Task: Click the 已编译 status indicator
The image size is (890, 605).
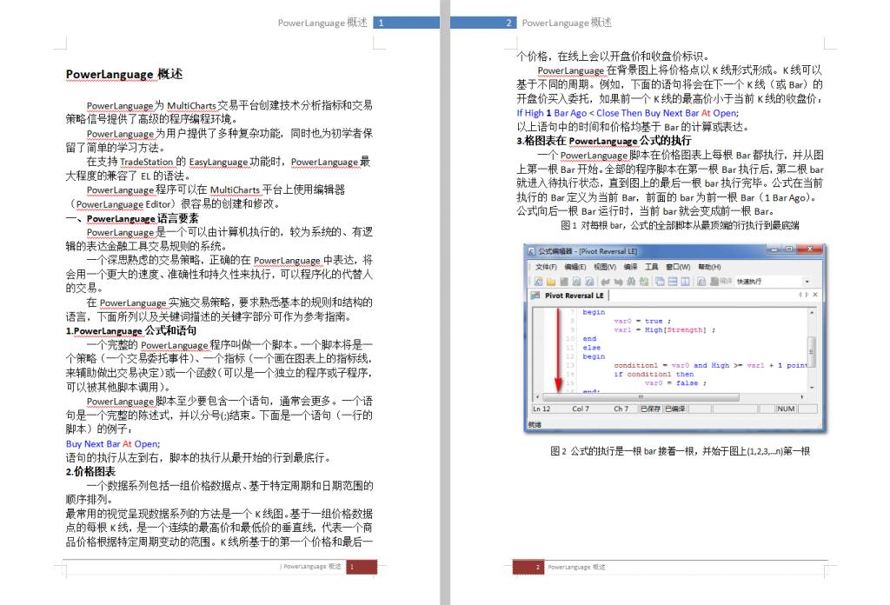Action: click(675, 409)
